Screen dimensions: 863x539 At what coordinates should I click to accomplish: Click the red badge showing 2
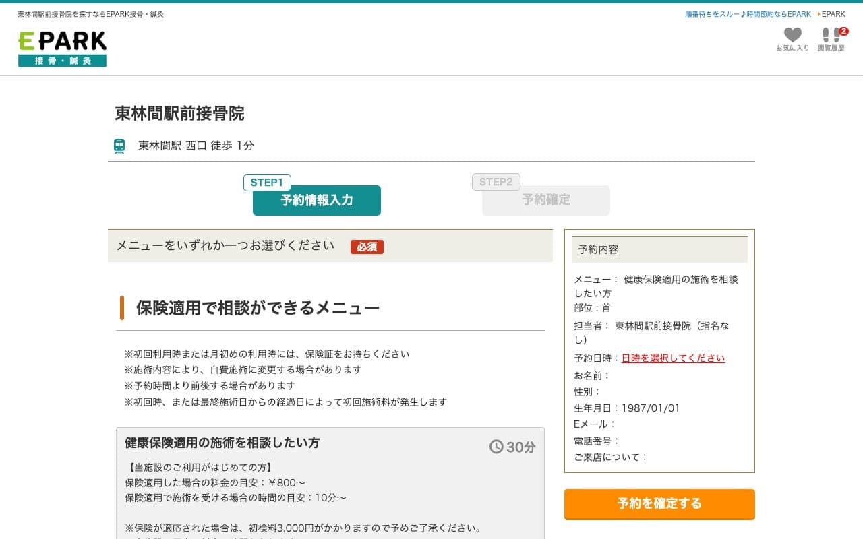[843, 31]
